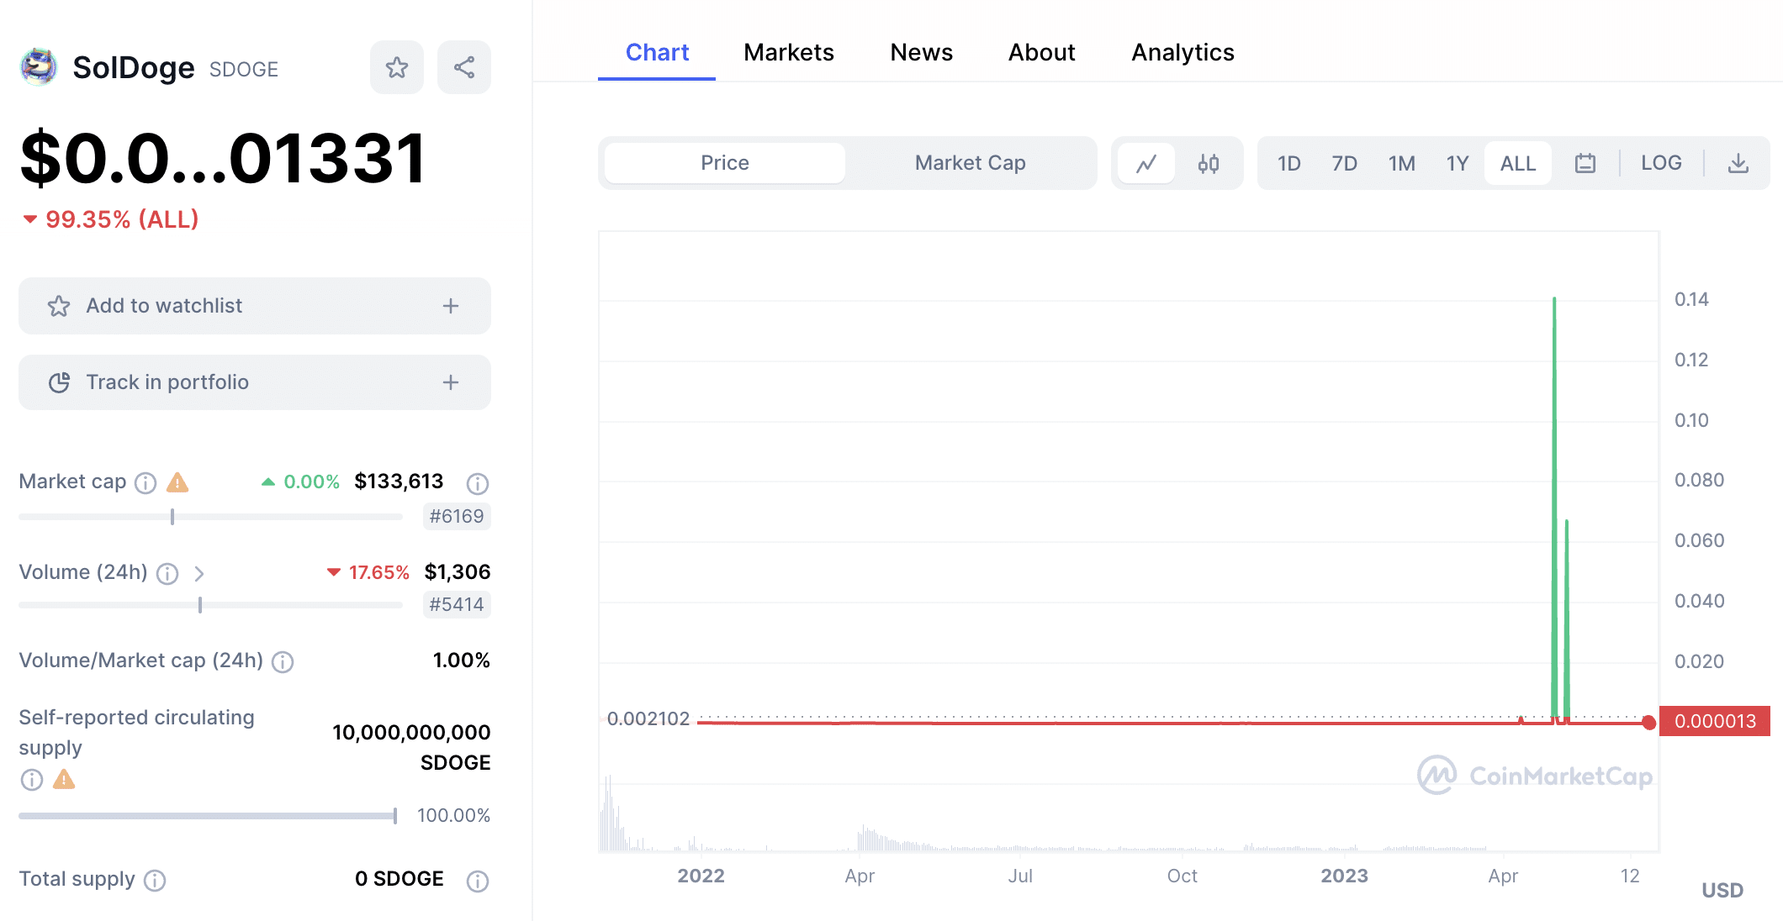Click market cap rank #6169 badge
The height and width of the screenshot is (921, 1783).
457,516
